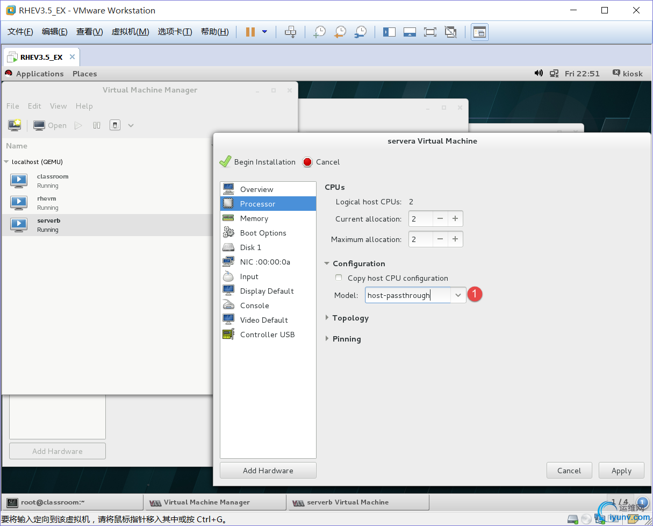Select Boot Options in the hardware list
Screen dimensions: 653x526
[268, 233]
